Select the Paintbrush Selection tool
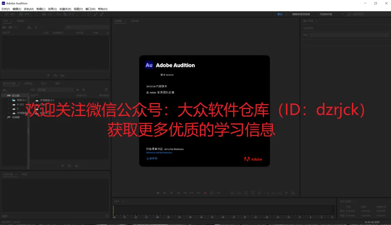The image size is (391, 225). click(x=96, y=14)
